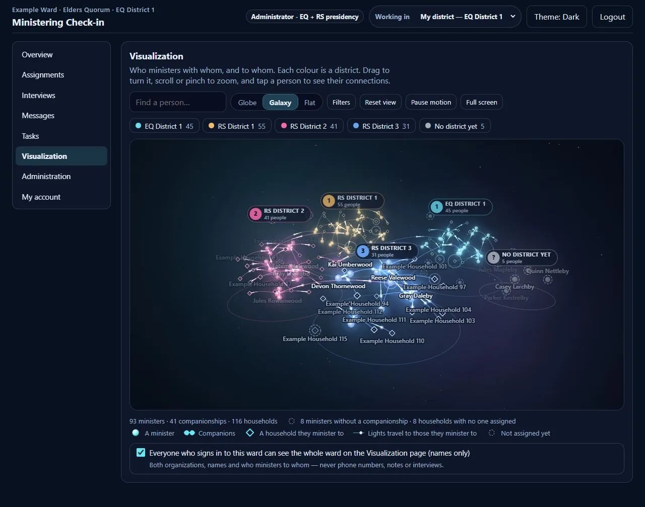645x507 pixels.
Task: Select the Visualization sidebar item
Action: 61,156
